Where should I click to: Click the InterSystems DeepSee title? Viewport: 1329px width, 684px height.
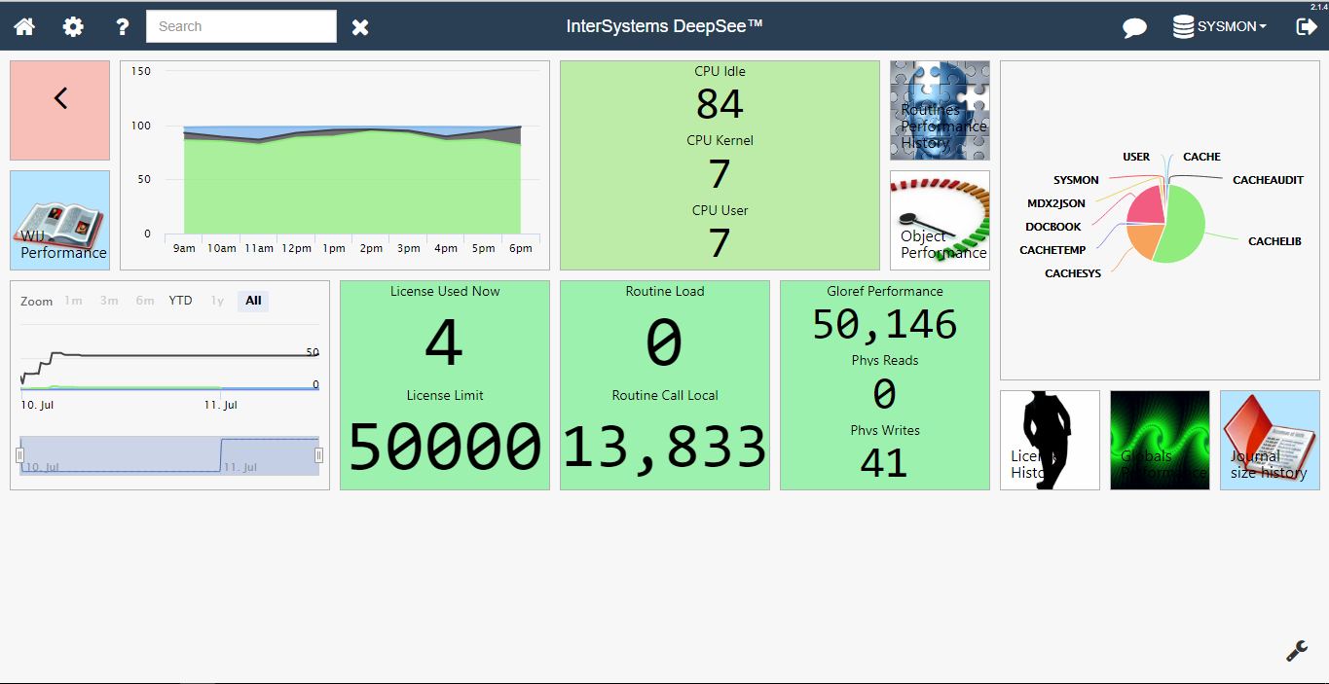click(x=665, y=26)
